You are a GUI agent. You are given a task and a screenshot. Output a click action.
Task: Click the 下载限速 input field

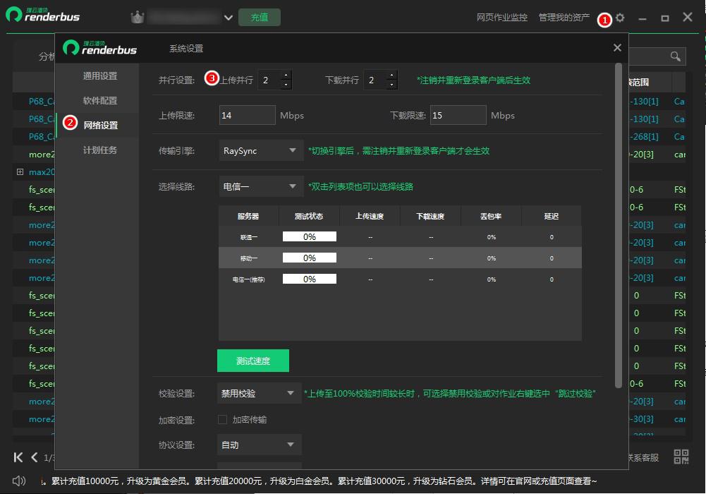pos(458,115)
